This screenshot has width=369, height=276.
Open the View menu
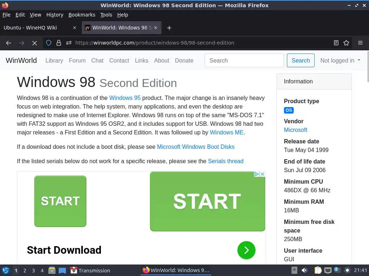tap(35, 15)
